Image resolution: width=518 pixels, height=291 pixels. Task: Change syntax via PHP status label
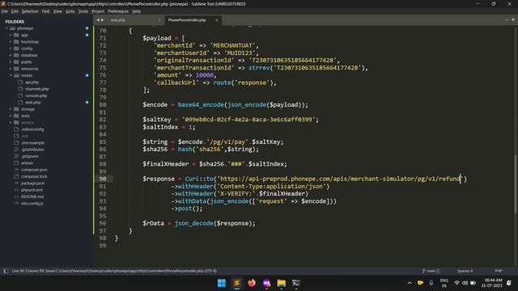pyautogui.click(x=499, y=271)
